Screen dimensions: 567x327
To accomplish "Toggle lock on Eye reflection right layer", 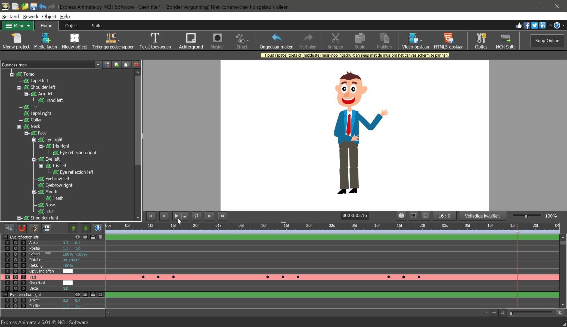I will point(93,295).
